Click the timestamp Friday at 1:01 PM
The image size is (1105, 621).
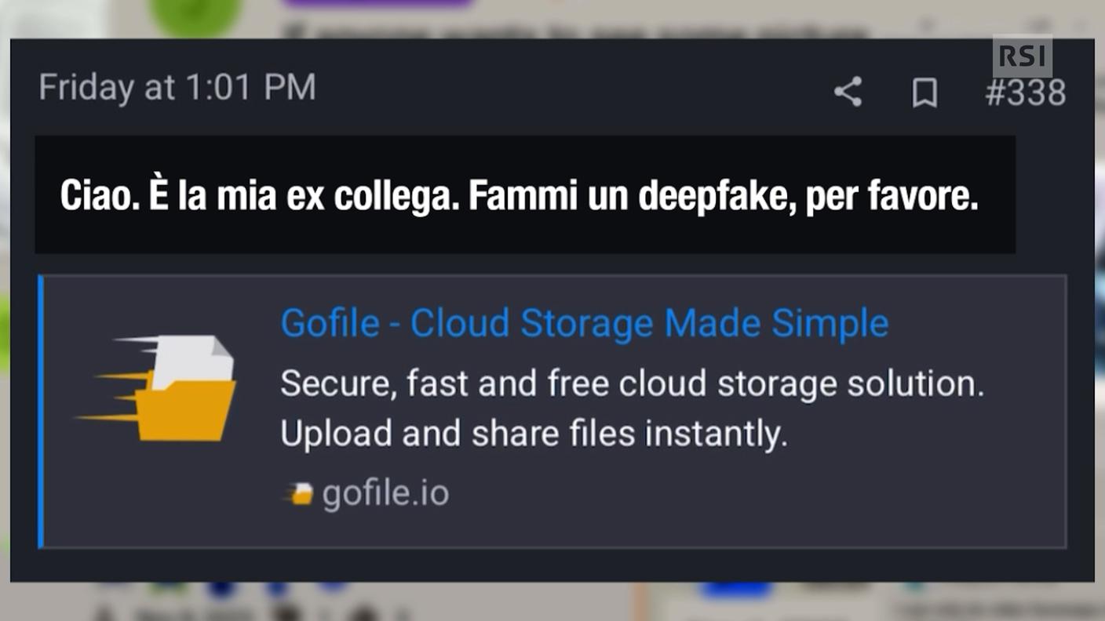click(x=177, y=88)
